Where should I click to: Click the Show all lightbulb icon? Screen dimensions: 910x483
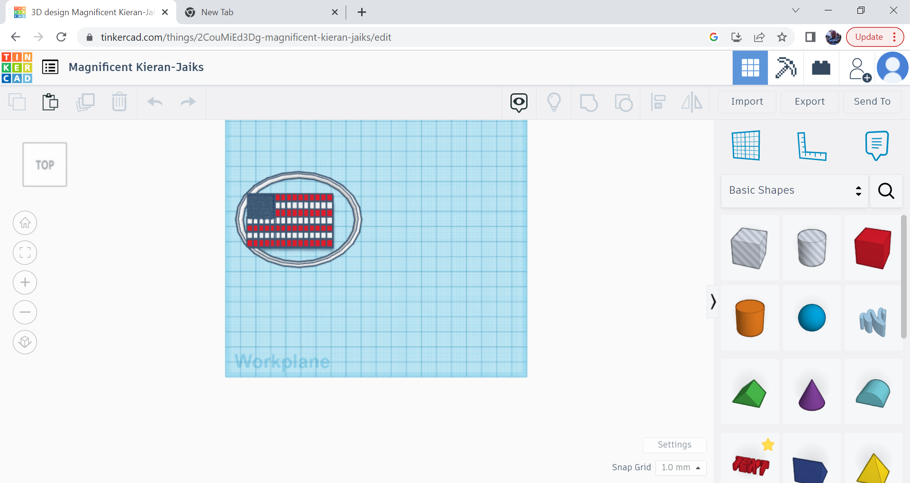coord(554,102)
